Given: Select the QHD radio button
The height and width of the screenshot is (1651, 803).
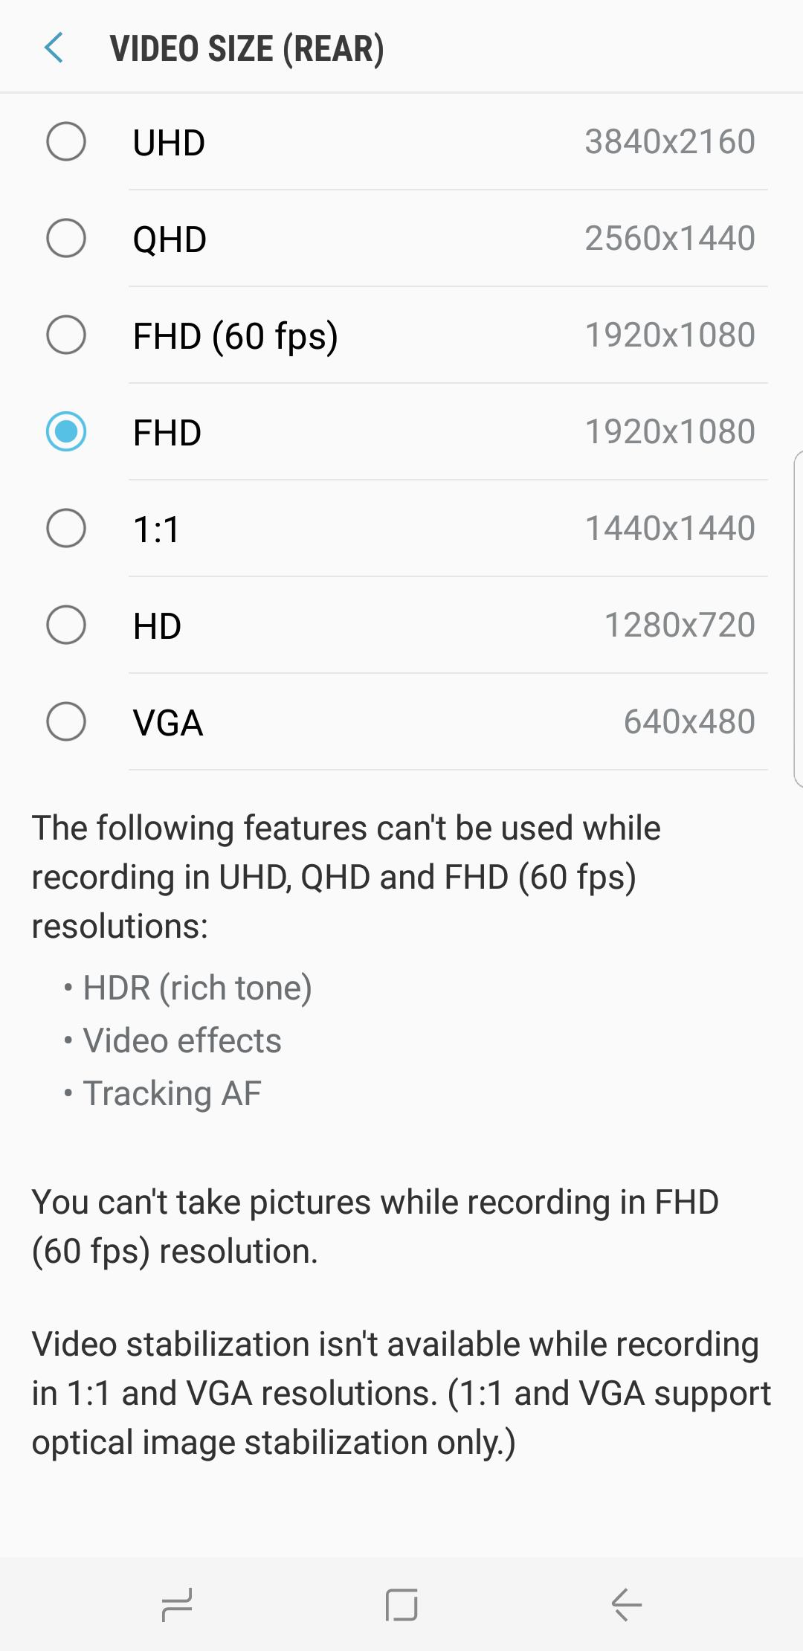Looking at the screenshot, I should 66,238.
